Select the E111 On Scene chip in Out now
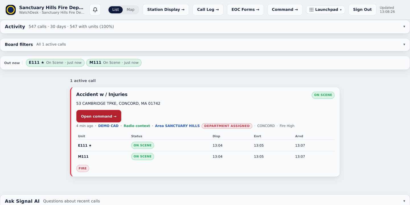The height and width of the screenshot is (205, 410). pos(55,63)
